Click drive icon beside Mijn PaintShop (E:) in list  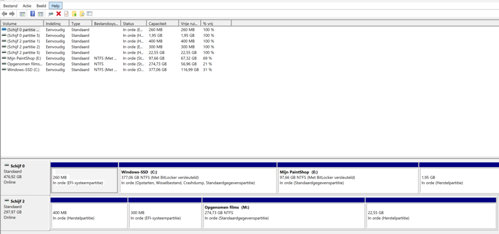(x=4, y=58)
